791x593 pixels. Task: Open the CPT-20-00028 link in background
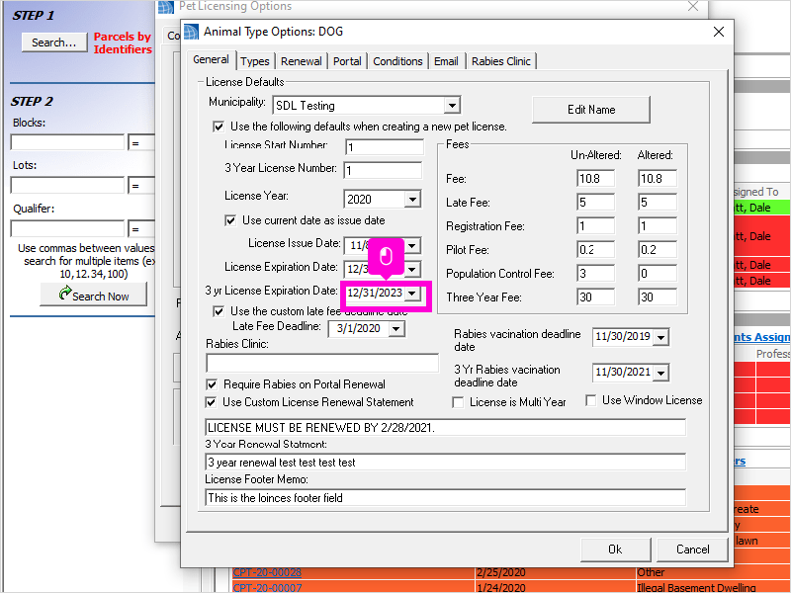[x=267, y=573]
